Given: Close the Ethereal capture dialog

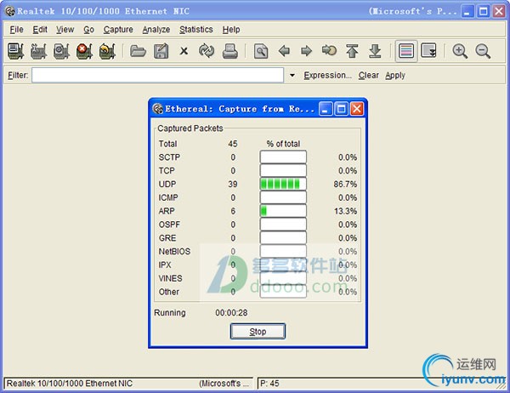Looking at the screenshot, I should coord(357,109).
